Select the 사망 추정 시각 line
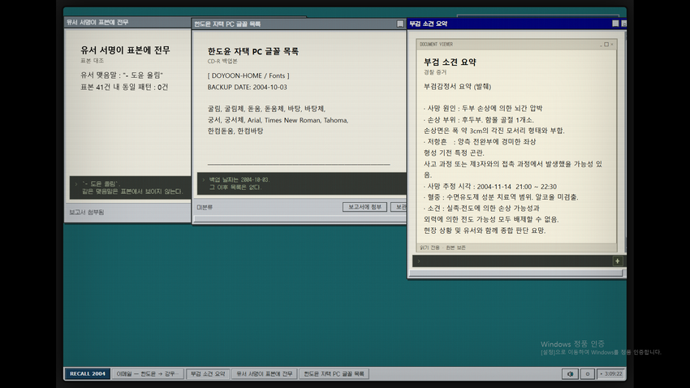This screenshot has height=388, width=690. coord(489,187)
